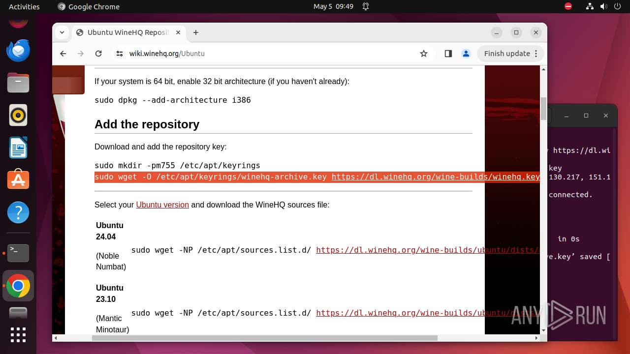
Task: Launch LibreOffice Writer from the dock
Action: (18, 147)
